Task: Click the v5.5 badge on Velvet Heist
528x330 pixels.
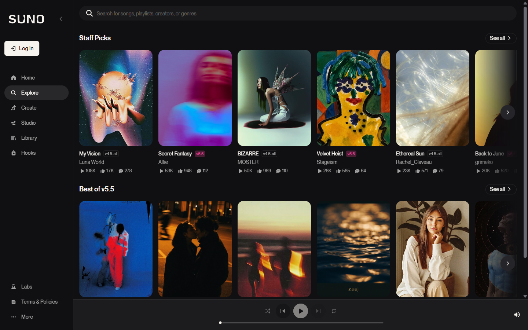Action: coord(351,154)
